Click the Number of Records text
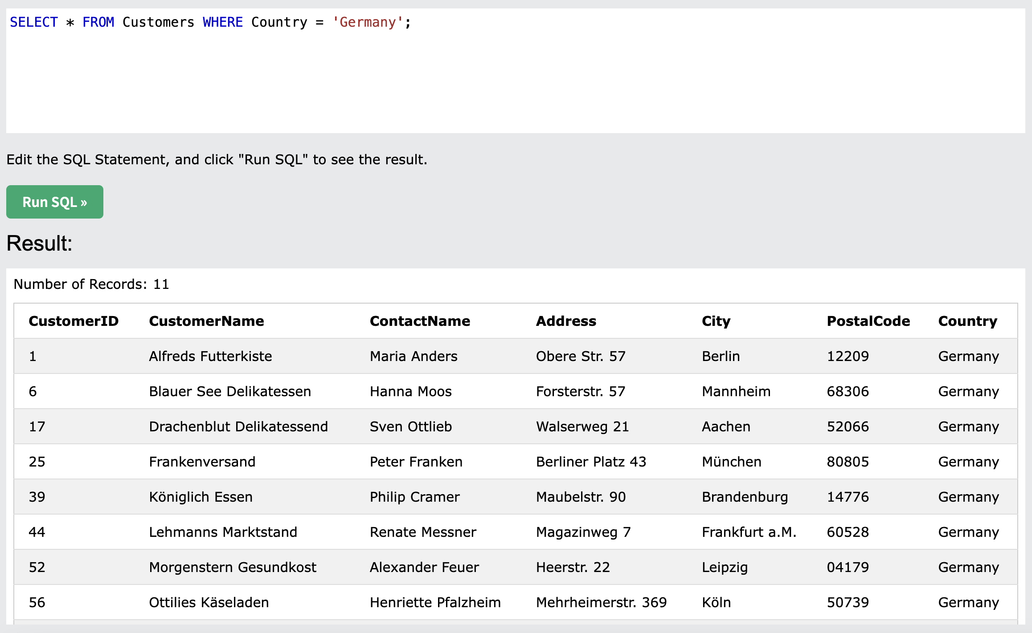 pyautogui.click(x=91, y=284)
